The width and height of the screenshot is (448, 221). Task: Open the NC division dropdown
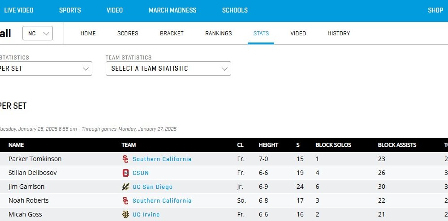(38, 34)
